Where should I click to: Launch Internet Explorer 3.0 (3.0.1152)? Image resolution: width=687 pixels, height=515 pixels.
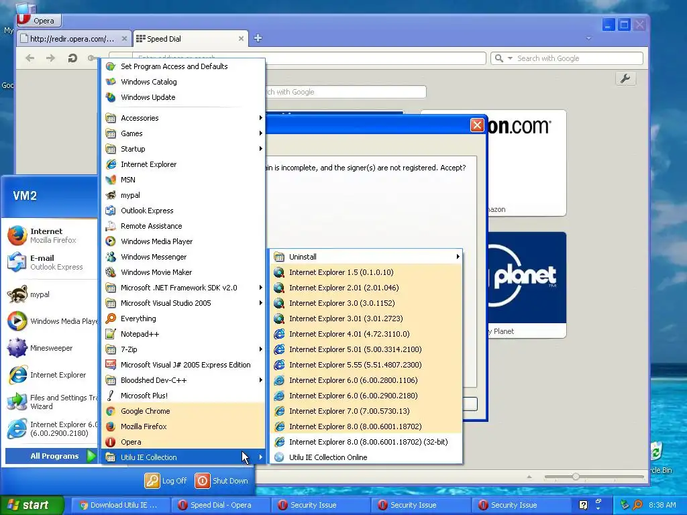(x=366, y=303)
